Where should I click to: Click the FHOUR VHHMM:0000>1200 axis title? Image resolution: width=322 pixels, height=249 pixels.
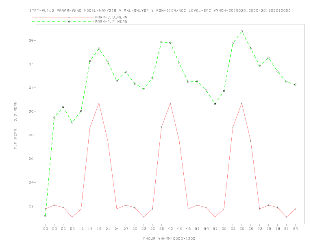click(169, 238)
